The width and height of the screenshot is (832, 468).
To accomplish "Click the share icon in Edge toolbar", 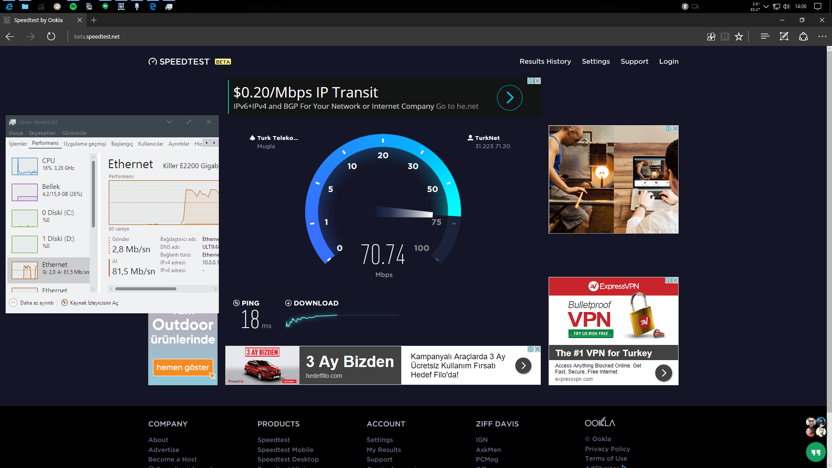I will coord(803,36).
